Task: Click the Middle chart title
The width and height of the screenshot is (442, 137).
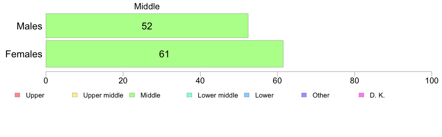Action: click(147, 6)
